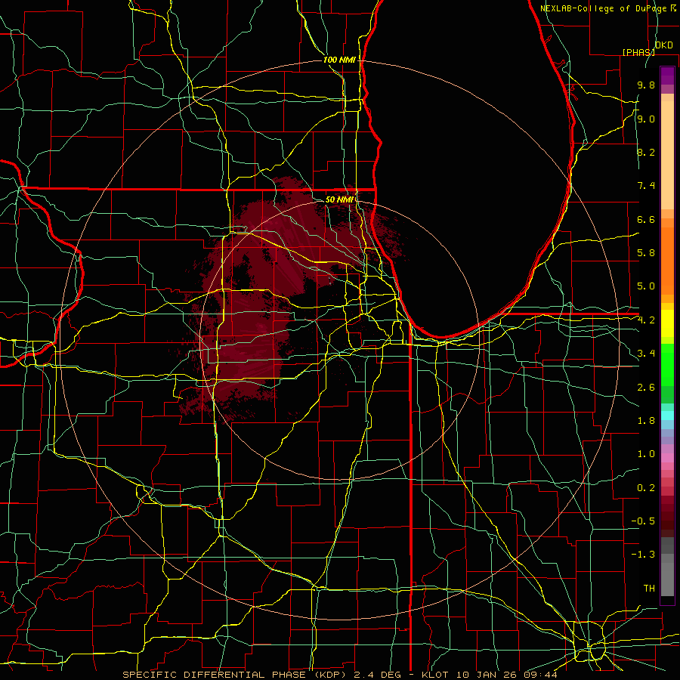
Task: Pick the yellow swatch on color bar
Action: click(x=667, y=323)
